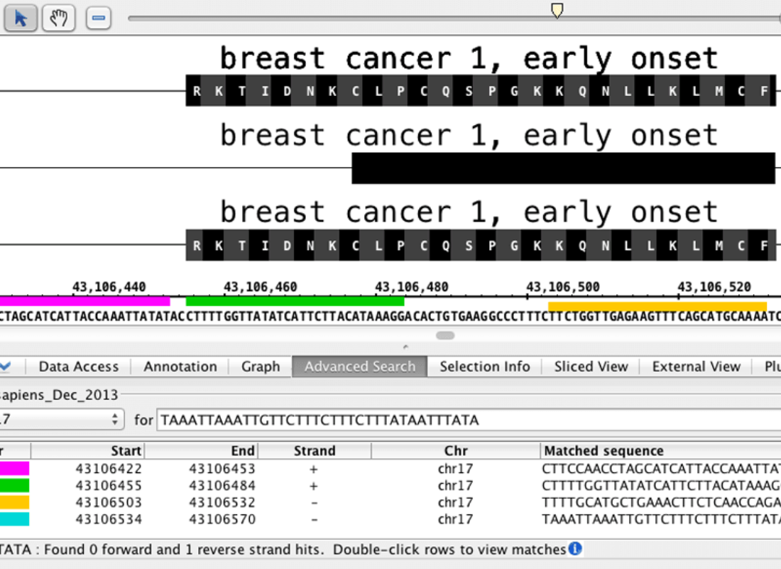Click the minus zoom out button

(x=98, y=18)
